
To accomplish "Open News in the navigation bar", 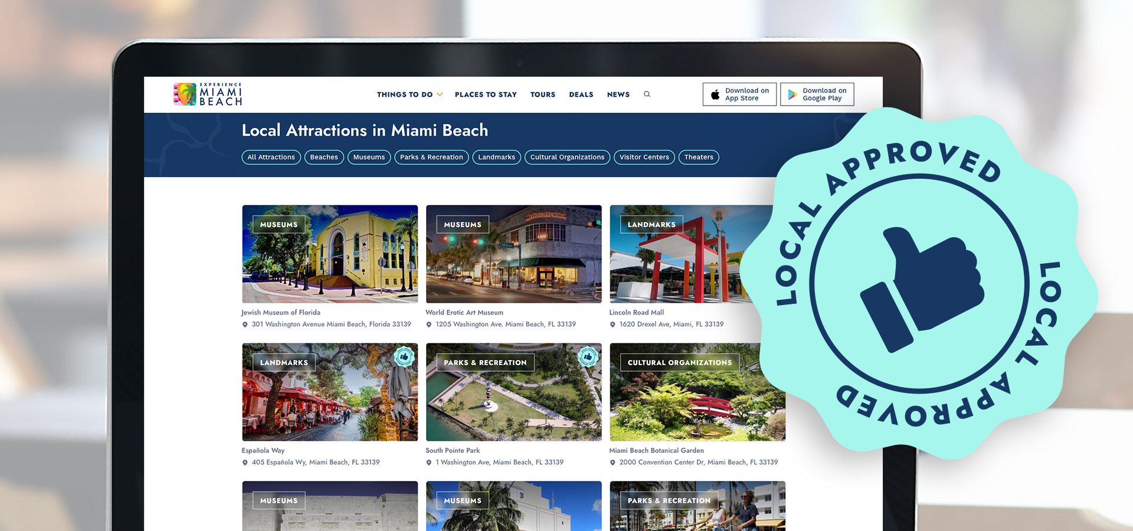I will point(618,94).
